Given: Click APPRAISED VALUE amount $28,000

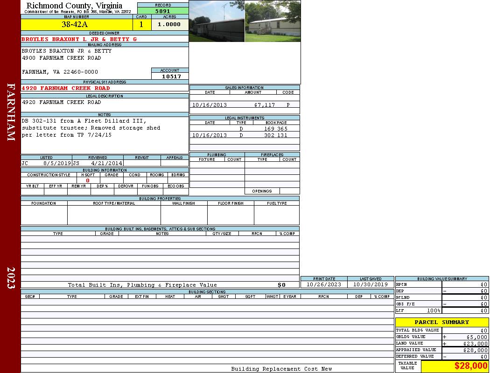Looking at the screenshot, I should (476, 350).
